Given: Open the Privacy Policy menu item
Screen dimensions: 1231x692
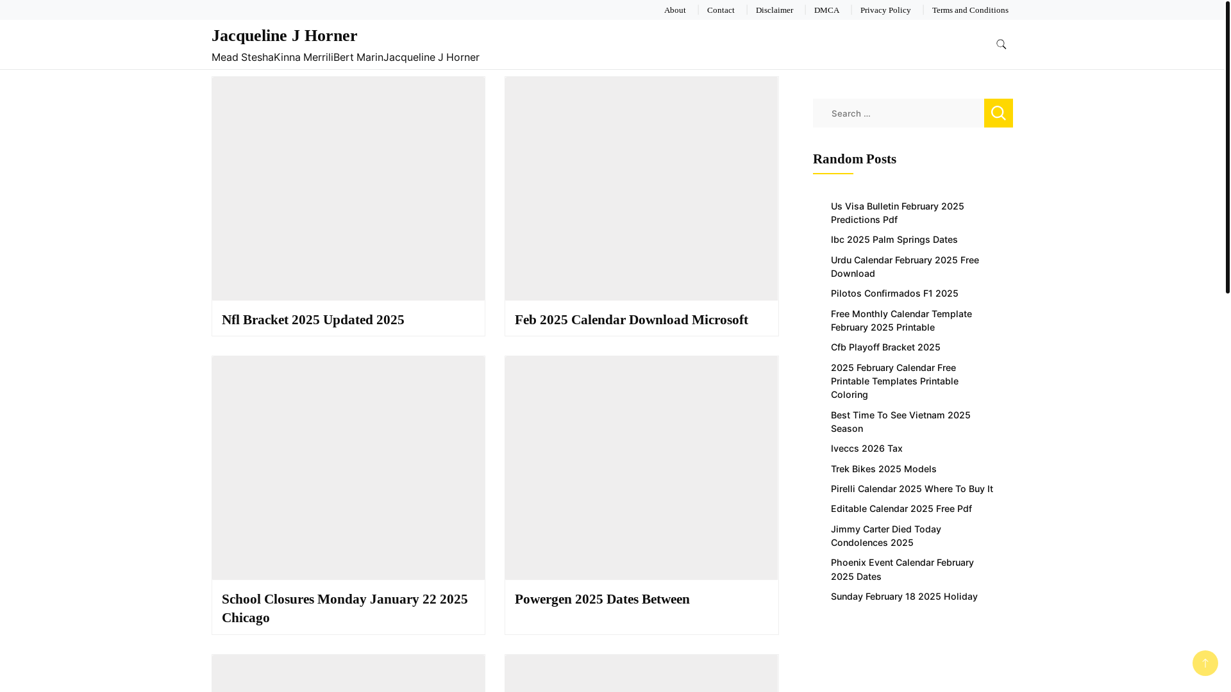Looking at the screenshot, I should [885, 10].
